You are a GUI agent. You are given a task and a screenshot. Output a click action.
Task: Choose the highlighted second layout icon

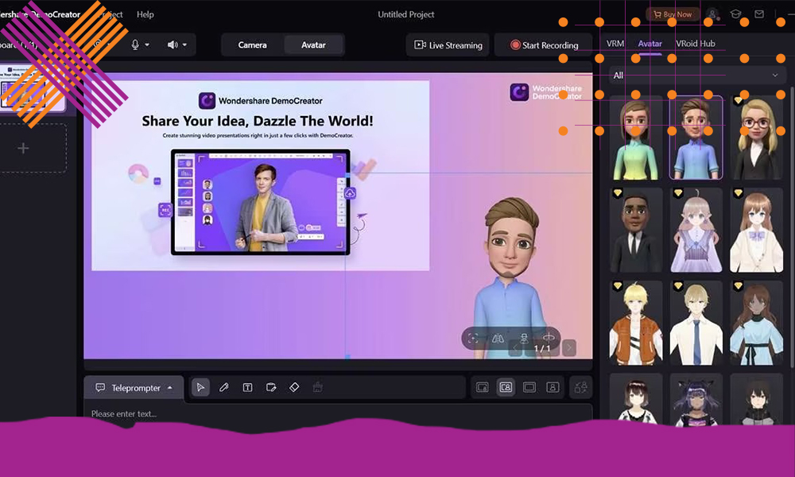tap(506, 387)
